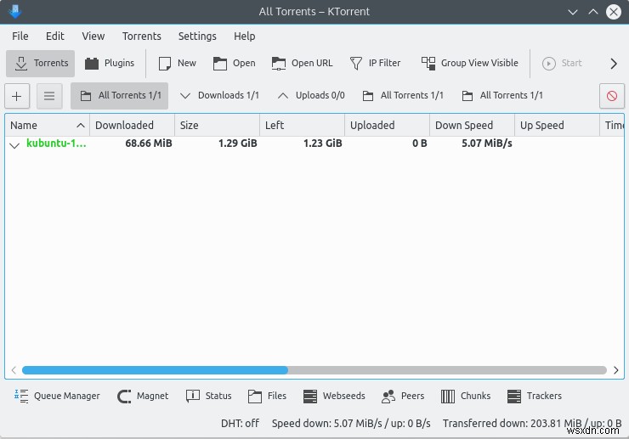Open the Plugins view
This screenshot has height=439, width=629.
110,64
